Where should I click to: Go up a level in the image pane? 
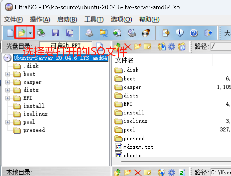(x=118, y=47)
